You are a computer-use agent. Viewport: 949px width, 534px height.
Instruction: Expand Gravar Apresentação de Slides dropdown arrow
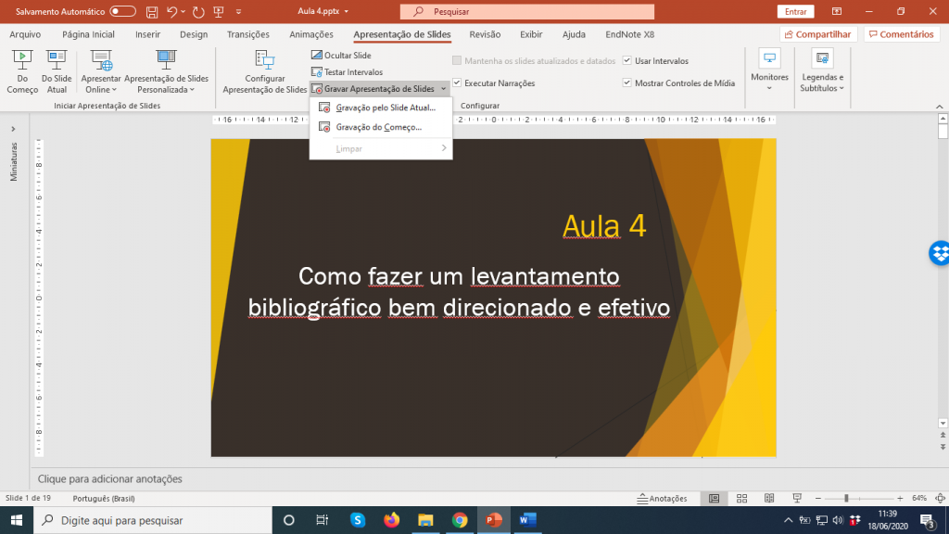point(444,89)
